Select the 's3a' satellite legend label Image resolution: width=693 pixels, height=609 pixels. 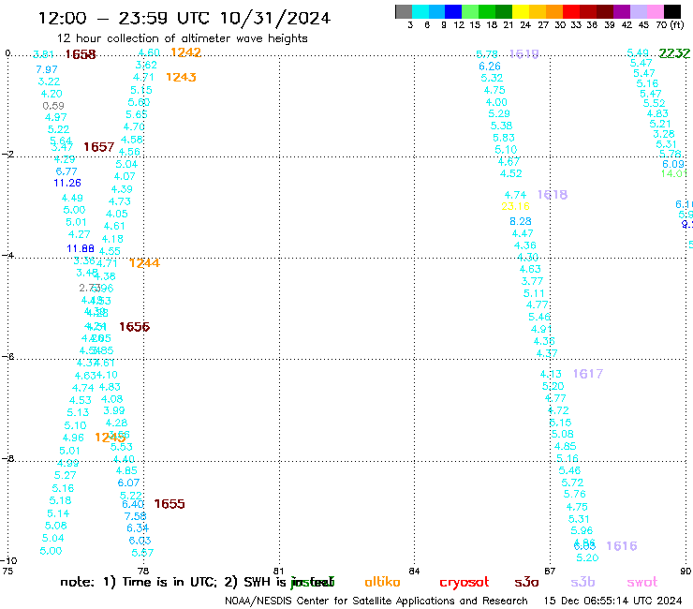[x=526, y=582]
